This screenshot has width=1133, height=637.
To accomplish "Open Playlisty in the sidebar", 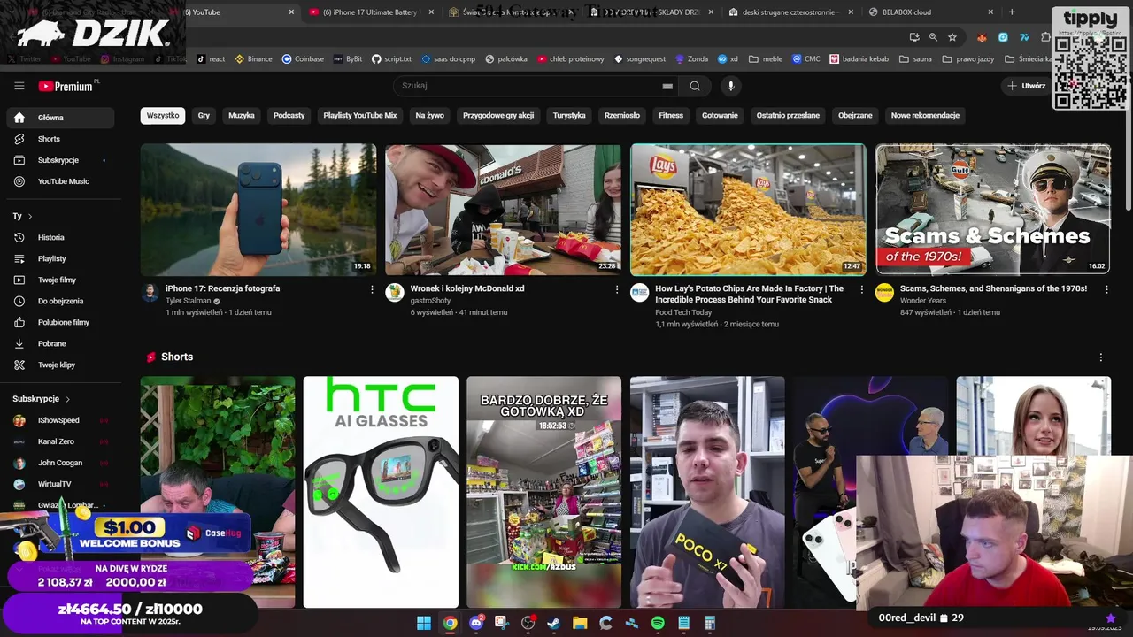I will [60, 258].
